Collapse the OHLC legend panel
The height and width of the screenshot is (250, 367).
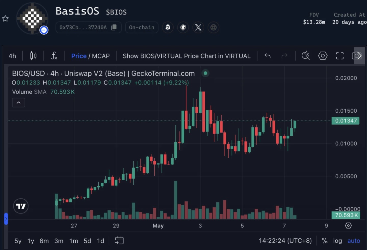point(18,102)
